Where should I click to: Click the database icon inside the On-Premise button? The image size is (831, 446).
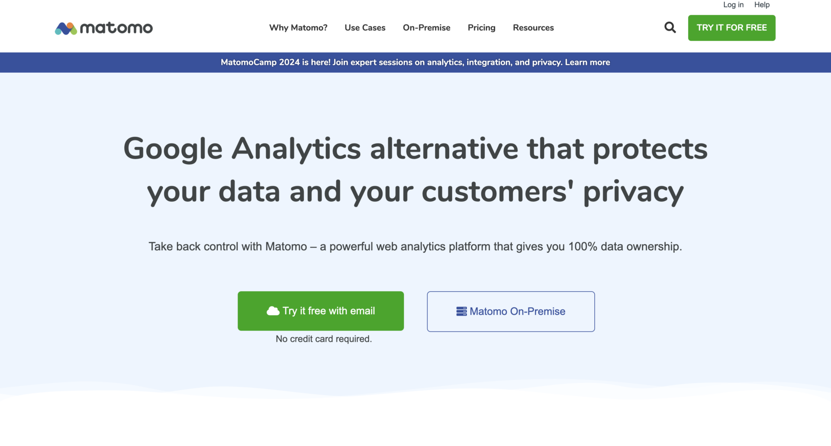[461, 311]
